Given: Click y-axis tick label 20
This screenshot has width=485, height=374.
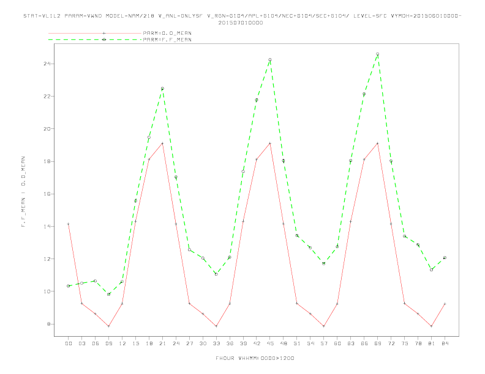Looking at the screenshot, I should [x=47, y=129].
